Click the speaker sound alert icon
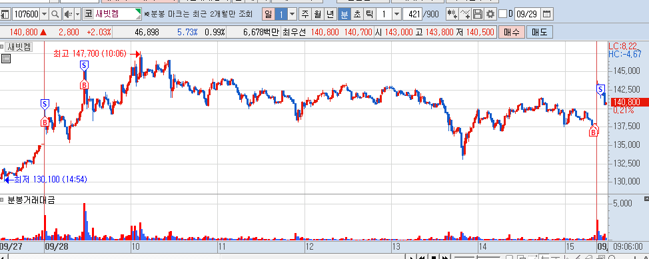 pyautogui.click(x=68, y=15)
